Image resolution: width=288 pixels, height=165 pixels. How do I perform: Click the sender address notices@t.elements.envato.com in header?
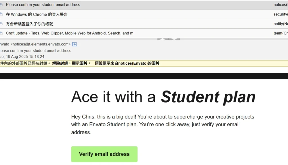click(40, 44)
